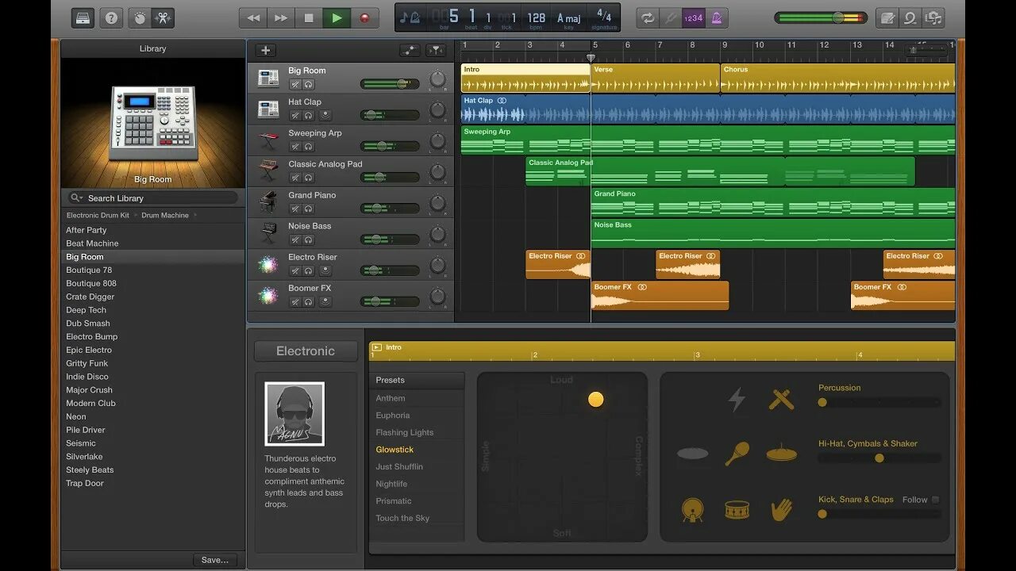Click the Big Room track drum machine icon
1016x571 pixels.
[268, 78]
